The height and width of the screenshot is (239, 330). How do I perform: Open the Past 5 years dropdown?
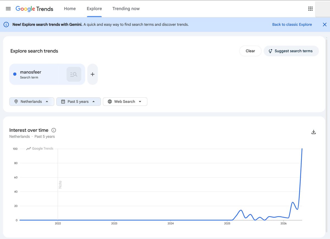click(x=79, y=101)
